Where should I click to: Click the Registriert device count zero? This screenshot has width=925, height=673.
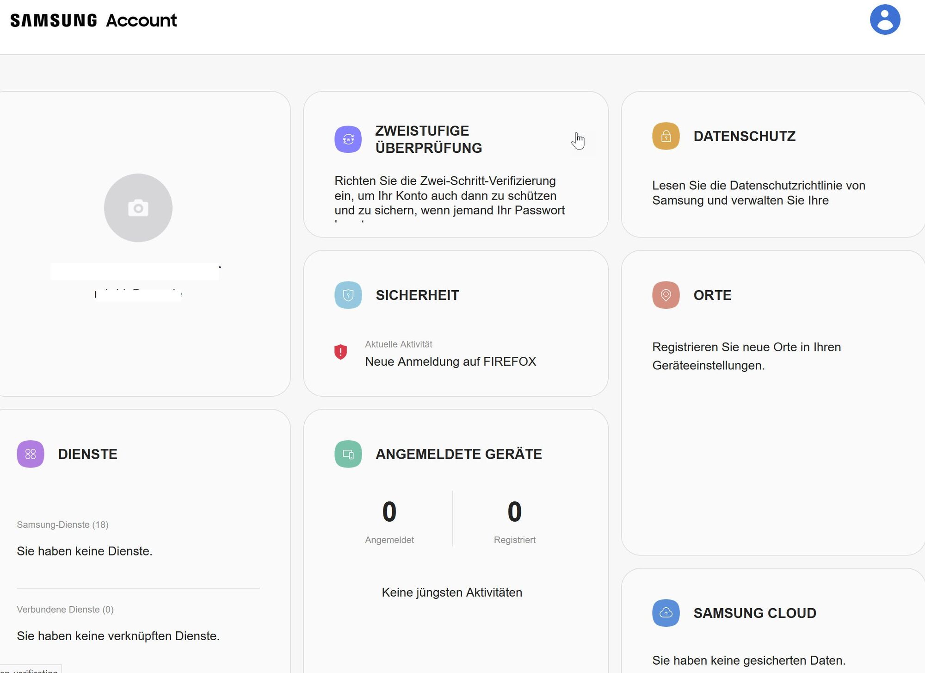514,511
